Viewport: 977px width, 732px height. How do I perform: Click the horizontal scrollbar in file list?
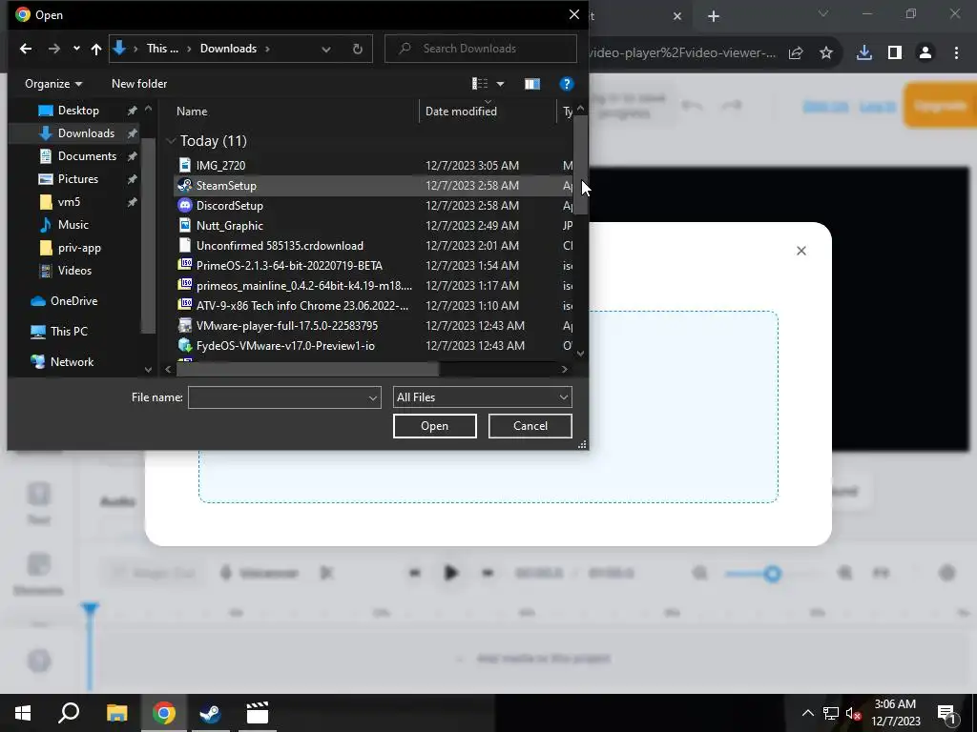[308, 369]
